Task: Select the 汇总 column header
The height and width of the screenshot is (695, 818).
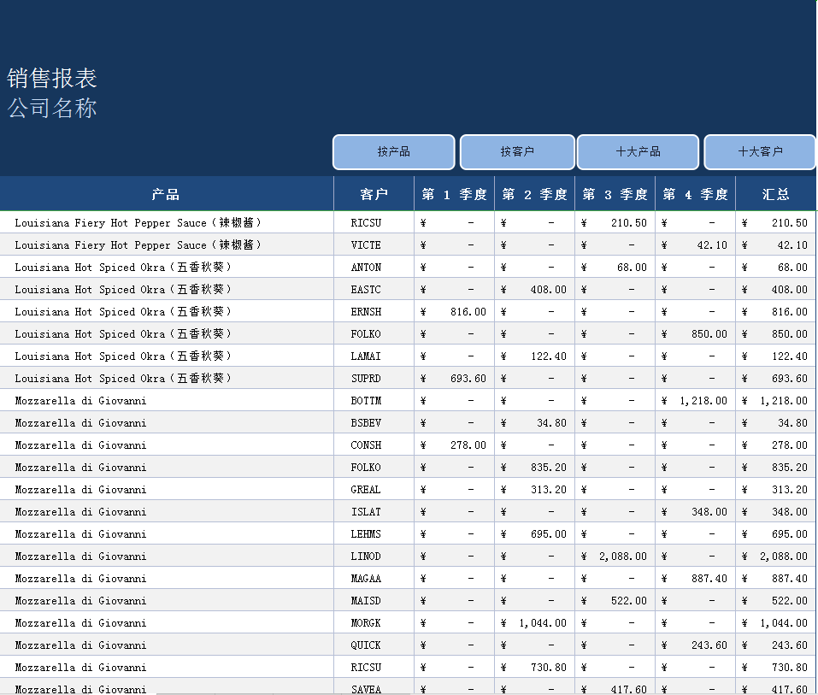Action: 775,193
